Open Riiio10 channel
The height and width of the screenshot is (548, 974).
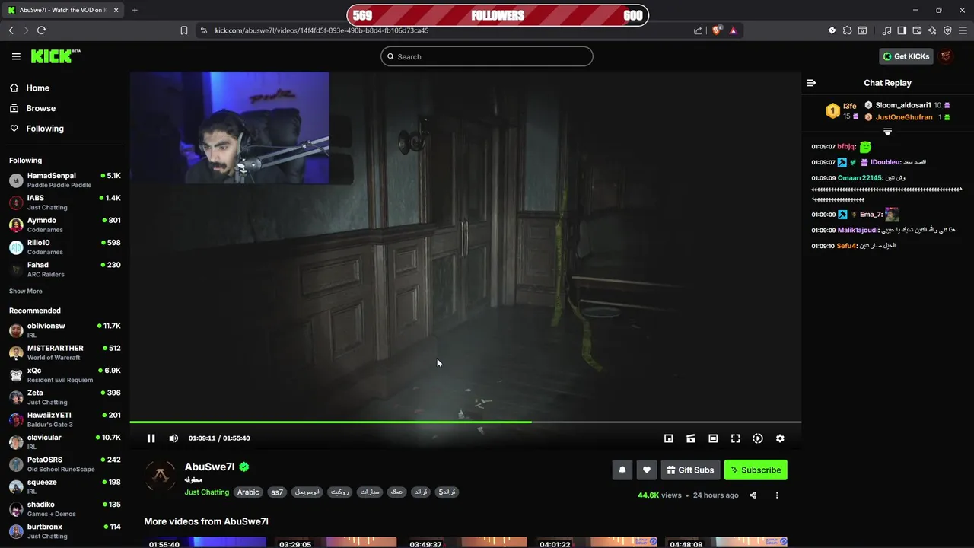click(x=65, y=247)
